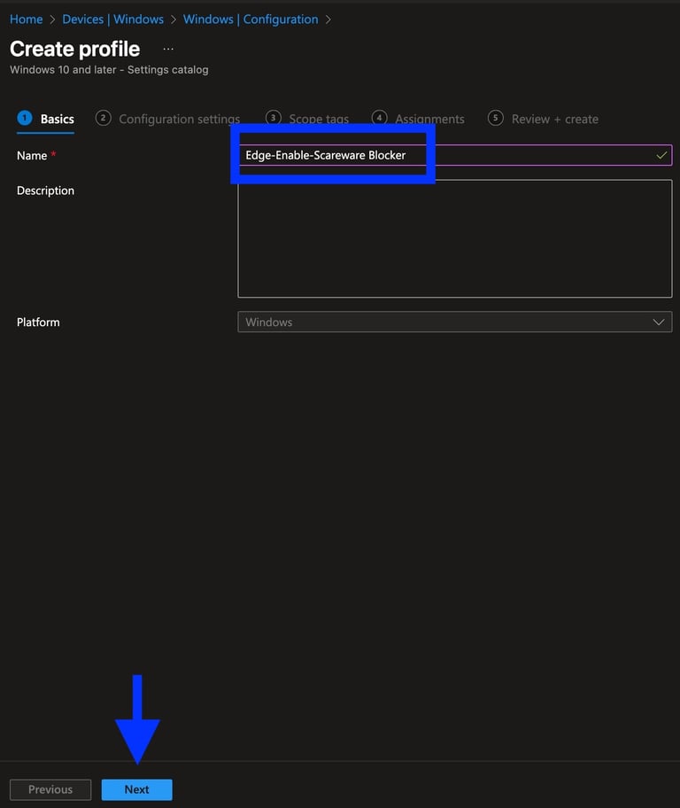Image resolution: width=680 pixels, height=808 pixels.
Task: Open the ellipsis menu beside Create profile
Action: click(x=168, y=49)
